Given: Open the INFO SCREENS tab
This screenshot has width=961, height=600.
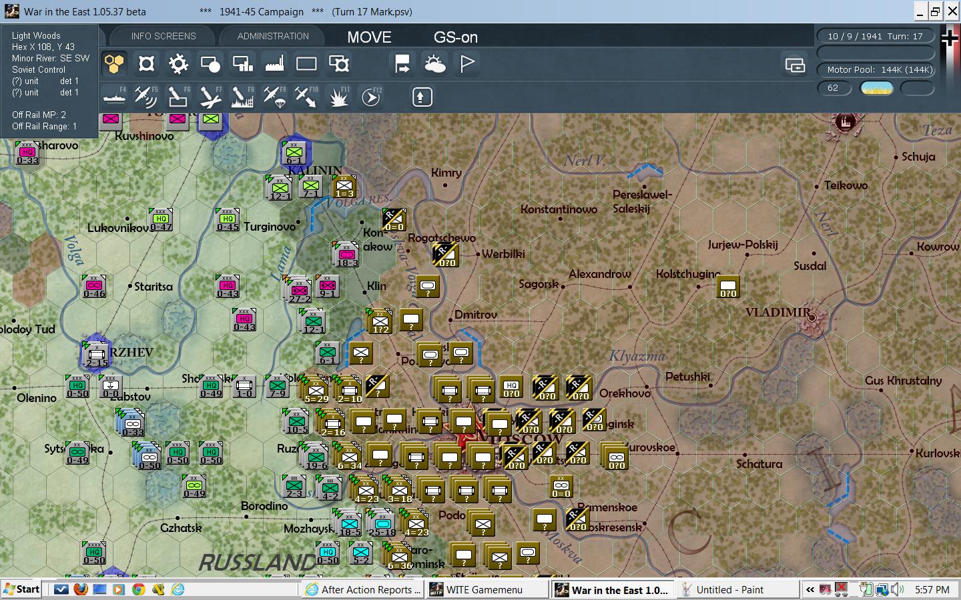Looking at the screenshot, I should (164, 36).
